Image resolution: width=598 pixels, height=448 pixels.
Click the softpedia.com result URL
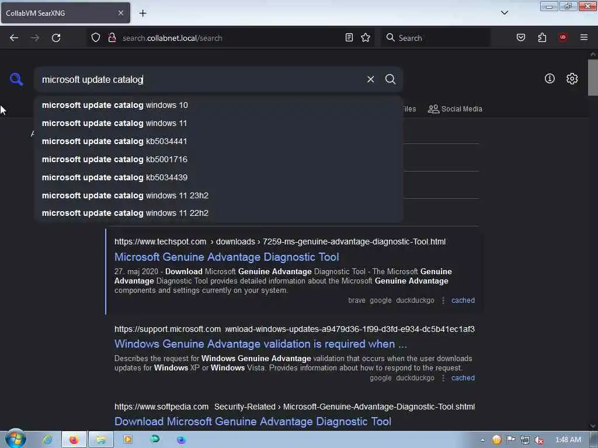tap(294, 407)
